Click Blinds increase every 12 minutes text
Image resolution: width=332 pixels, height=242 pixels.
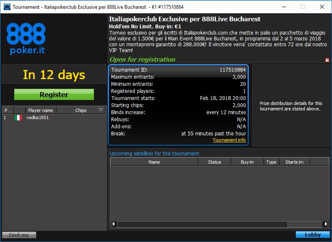(226, 112)
